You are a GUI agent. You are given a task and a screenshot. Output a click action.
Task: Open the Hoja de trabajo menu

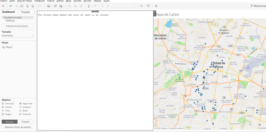pyautogui.click(x=25, y=1)
